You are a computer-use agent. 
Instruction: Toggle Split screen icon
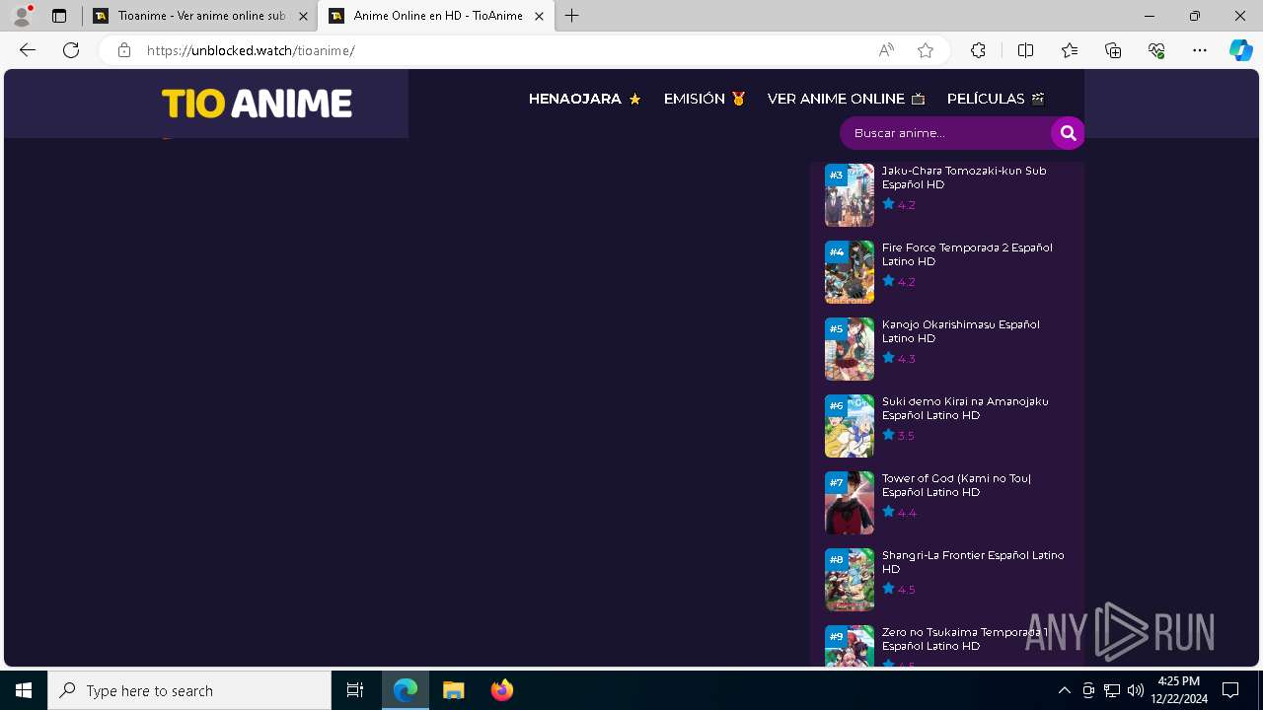click(x=1025, y=50)
